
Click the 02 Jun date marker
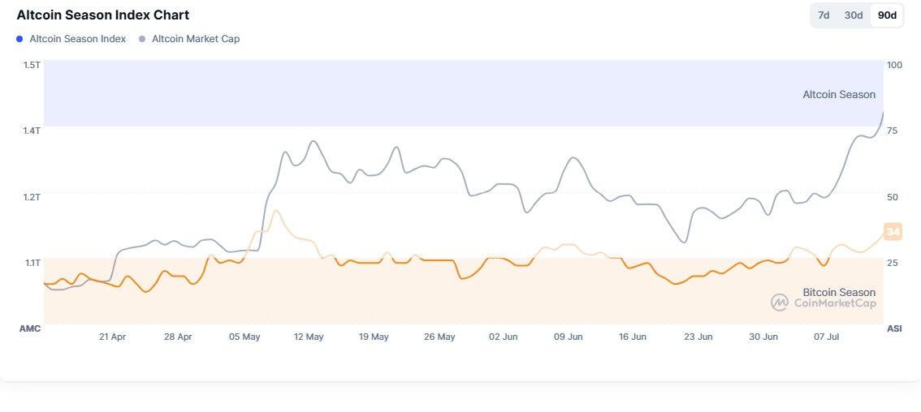pos(504,337)
